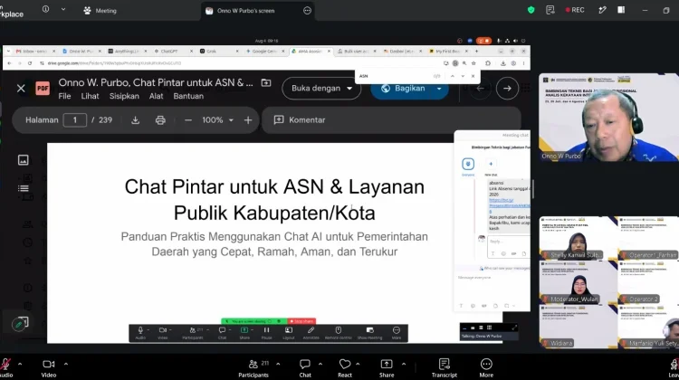Viewport: 679px width, 380px height.
Task: Click Show meeting in shared toolbar
Action: point(369,333)
